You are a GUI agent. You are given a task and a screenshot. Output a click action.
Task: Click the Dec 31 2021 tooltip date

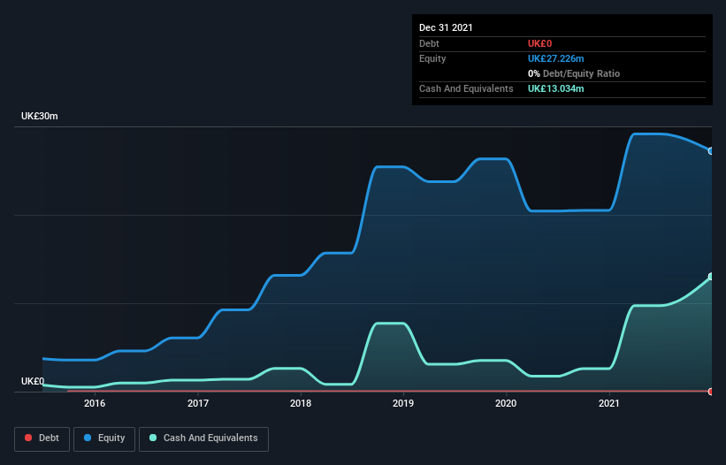(446, 27)
